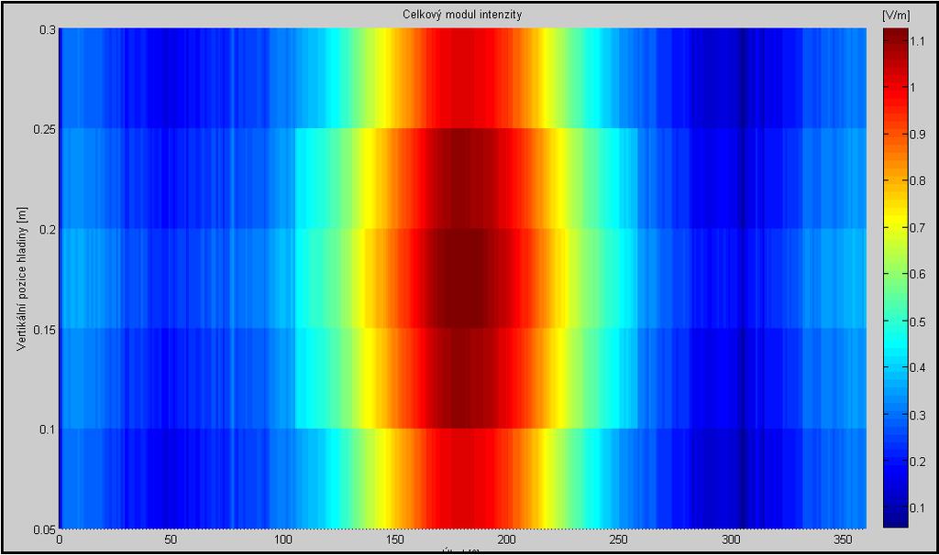Click the x-axis tick label 300

pyautogui.click(x=731, y=540)
